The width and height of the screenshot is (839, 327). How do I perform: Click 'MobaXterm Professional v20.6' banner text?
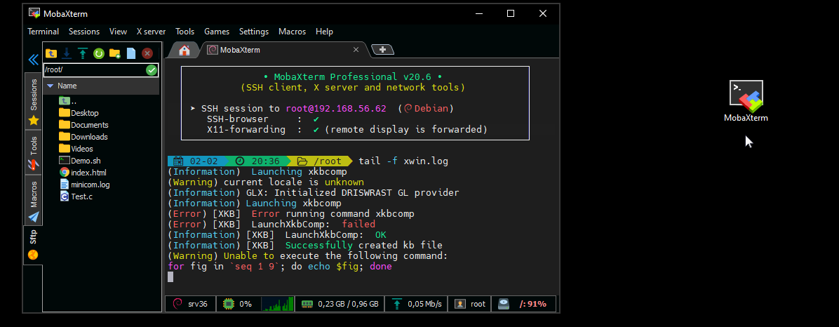(353, 77)
